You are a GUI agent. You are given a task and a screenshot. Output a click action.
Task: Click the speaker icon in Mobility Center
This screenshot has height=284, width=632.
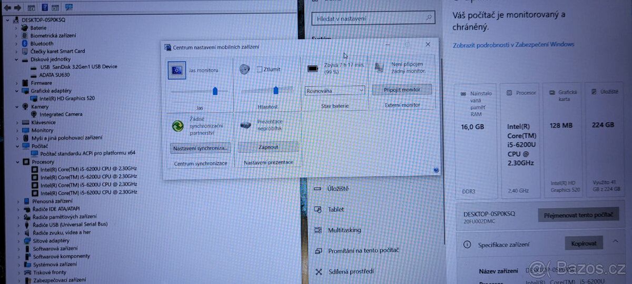point(244,69)
